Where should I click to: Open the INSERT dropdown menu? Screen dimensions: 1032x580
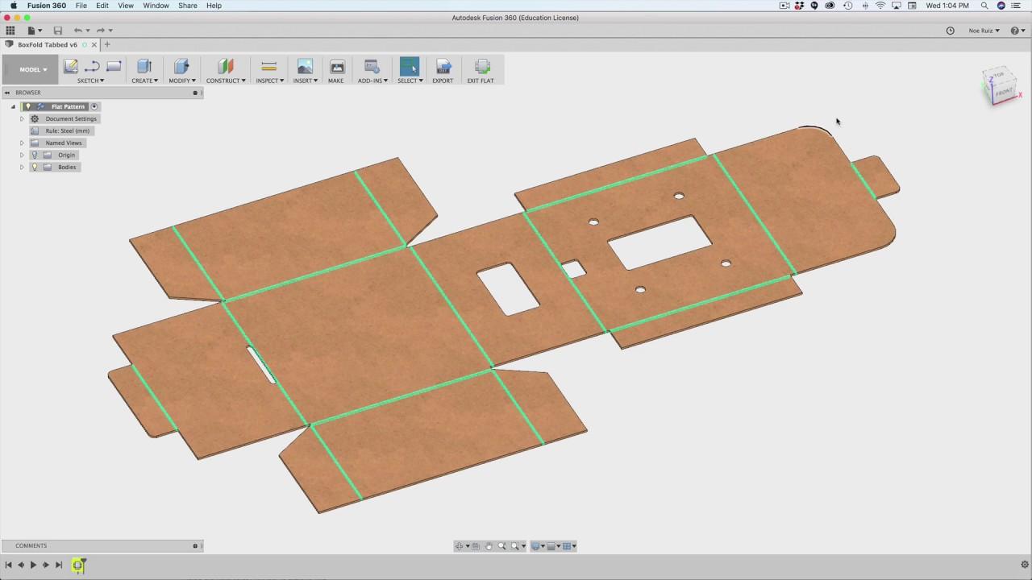click(x=305, y=81)
